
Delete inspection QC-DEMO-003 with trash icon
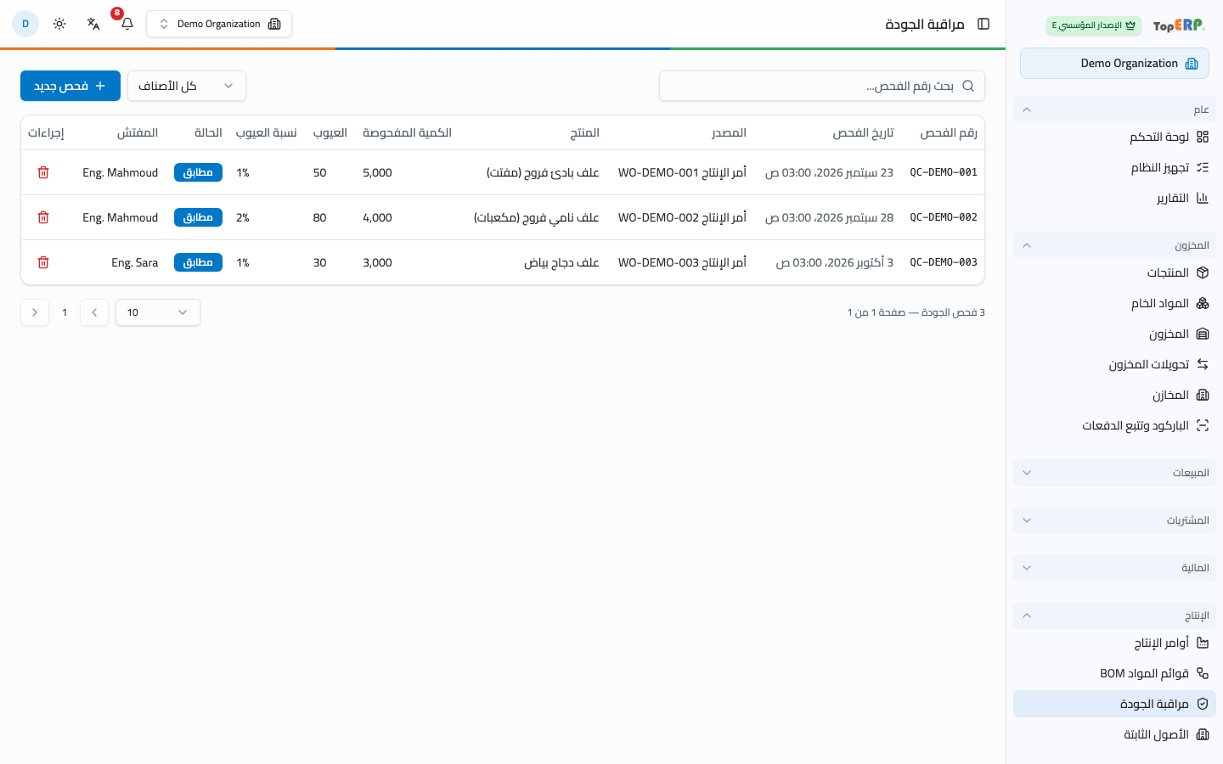pyautogui.click(x=43, y=262)
